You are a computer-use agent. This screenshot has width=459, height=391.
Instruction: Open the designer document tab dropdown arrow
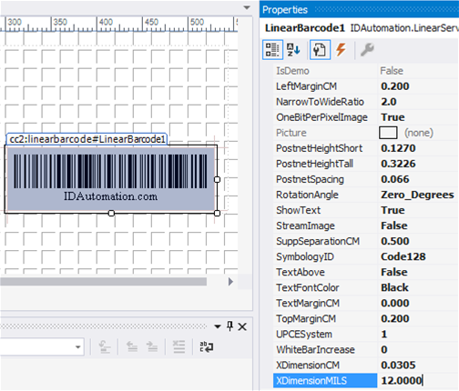(247, 7)
